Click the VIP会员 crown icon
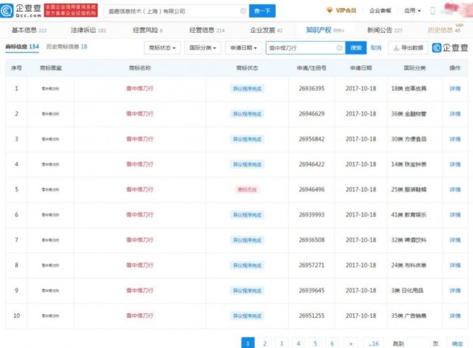The width and height of the screenshot is (473, 348). pos(329,11)
